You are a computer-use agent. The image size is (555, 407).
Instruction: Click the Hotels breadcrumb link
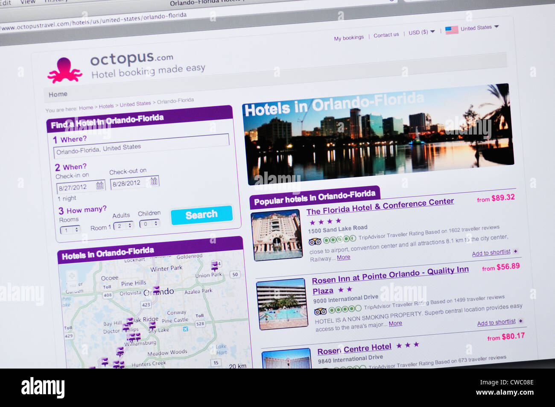(106, 106)
